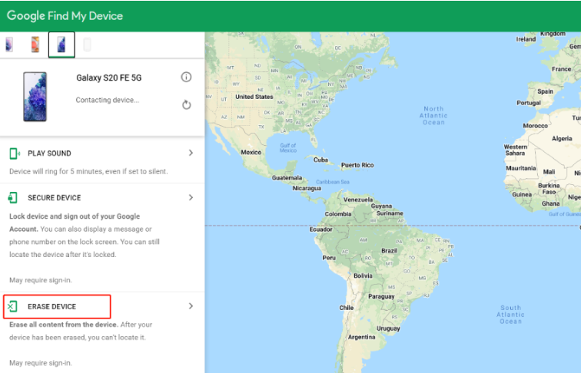This screenshot has width=581, height=373.
Task: Expand the Play Sound chevron
Action: [x=191, y=153]
